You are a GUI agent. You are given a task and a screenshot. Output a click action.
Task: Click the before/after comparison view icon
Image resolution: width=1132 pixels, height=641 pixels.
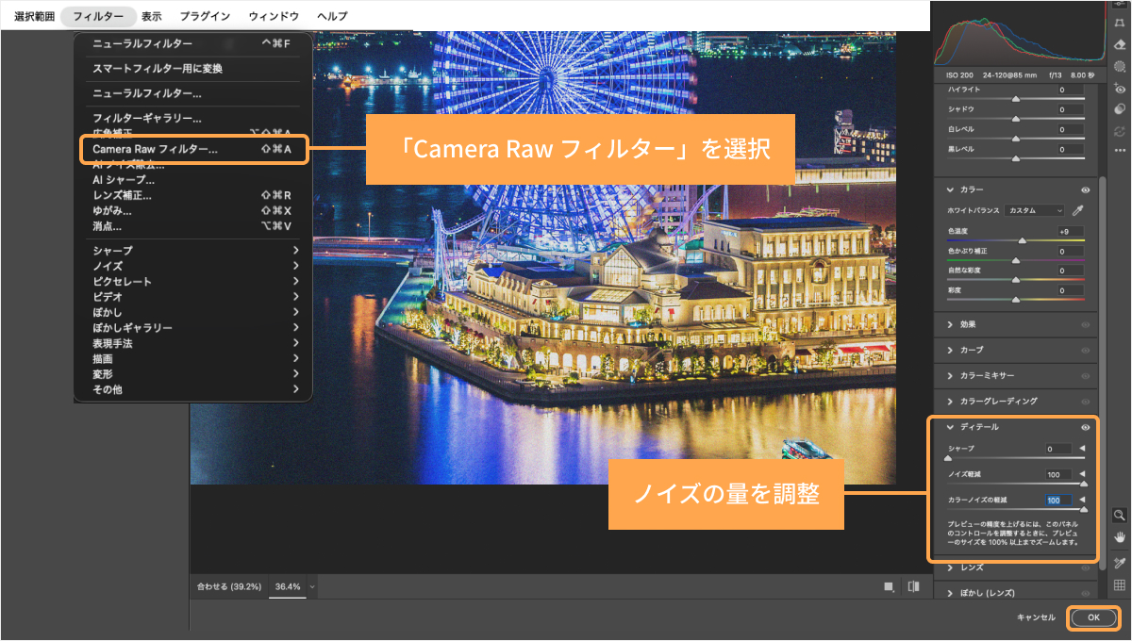(x=912, y=586)
